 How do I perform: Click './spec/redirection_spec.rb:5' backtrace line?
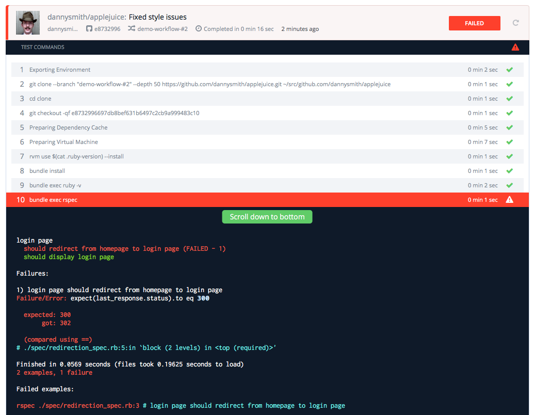(146, 348)
